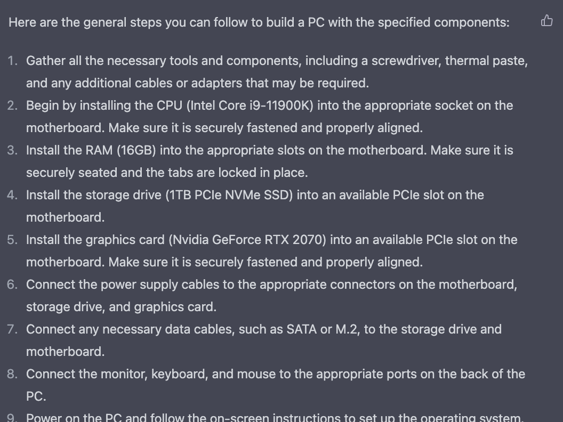Click the list number 5 marker

[x=13, y=240]
